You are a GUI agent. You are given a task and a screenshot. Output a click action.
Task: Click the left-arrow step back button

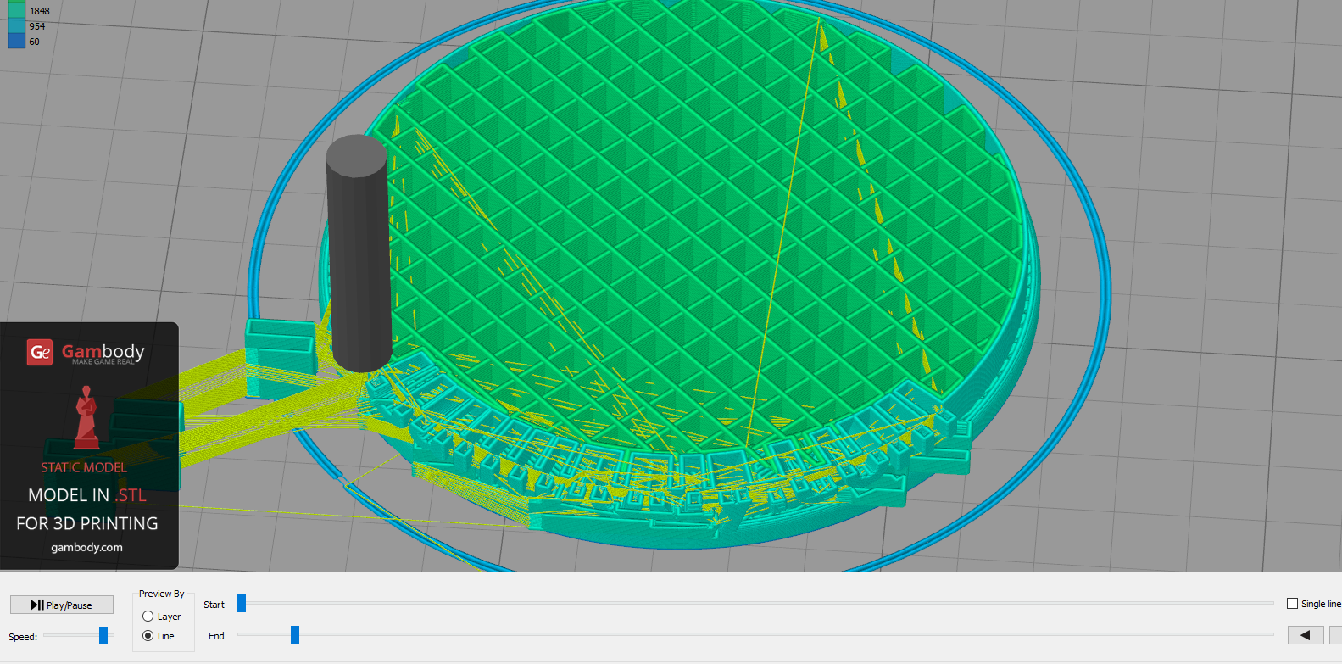[1305, 635]
